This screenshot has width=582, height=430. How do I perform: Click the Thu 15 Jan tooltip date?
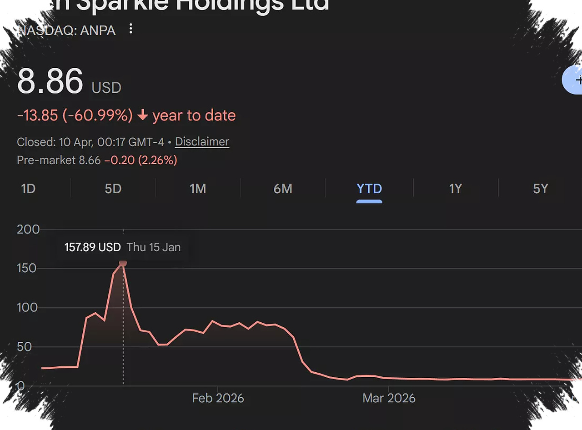pos(154,247)
